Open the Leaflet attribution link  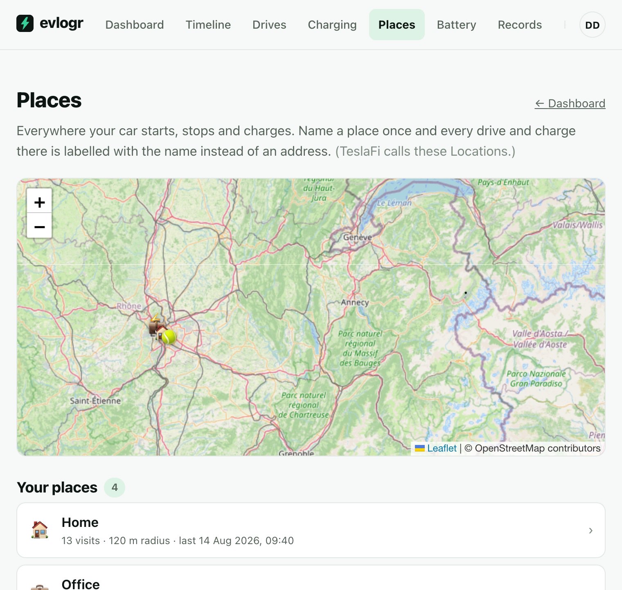coord(442,448)
